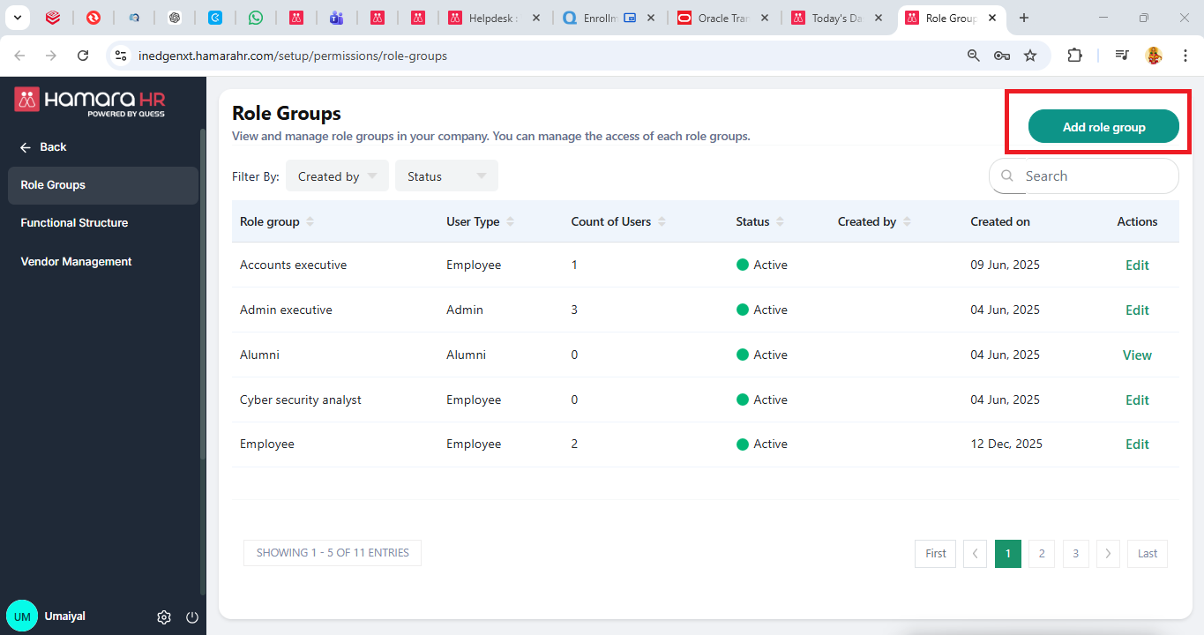Click the sort icon next to Status header
Image resolution: width=1204 pixels, height=635 pixels.
pos(781,222)
